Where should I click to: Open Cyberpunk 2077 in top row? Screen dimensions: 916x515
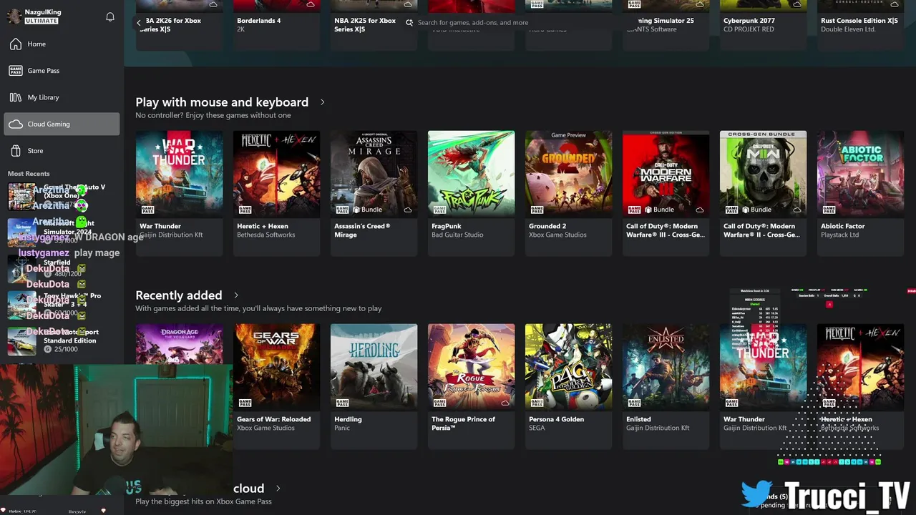coord(763,25)
